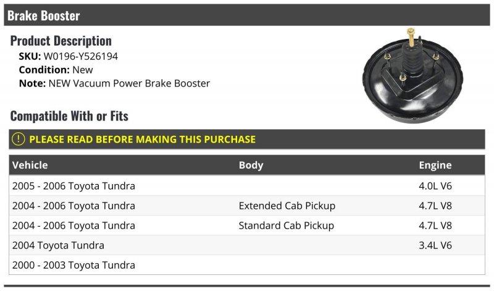
Task: Click the 4.0L V6 engine cell
Action: tap(435, 186)
